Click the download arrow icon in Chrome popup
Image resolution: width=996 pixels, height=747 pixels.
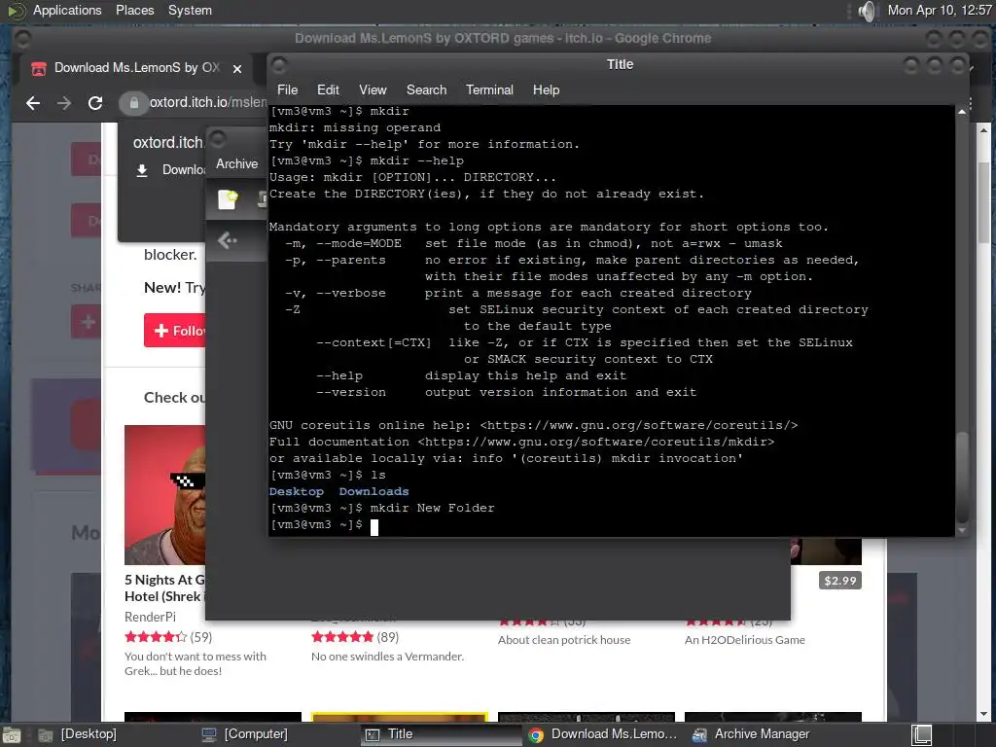click(x=142, y=170)
